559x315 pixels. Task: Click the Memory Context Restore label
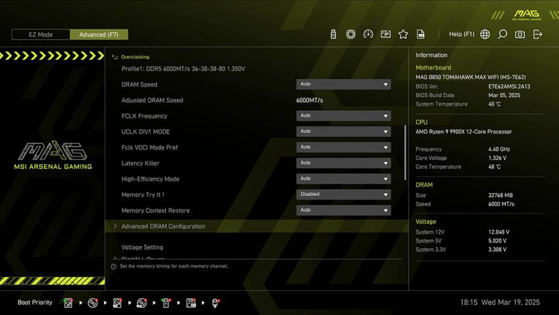coord(155,211)
